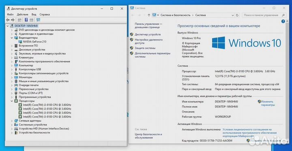Click the shield icon next to Изменить параметры
Image resolution: width=292 pixels, height=151 pixels.
click(260, 102)
